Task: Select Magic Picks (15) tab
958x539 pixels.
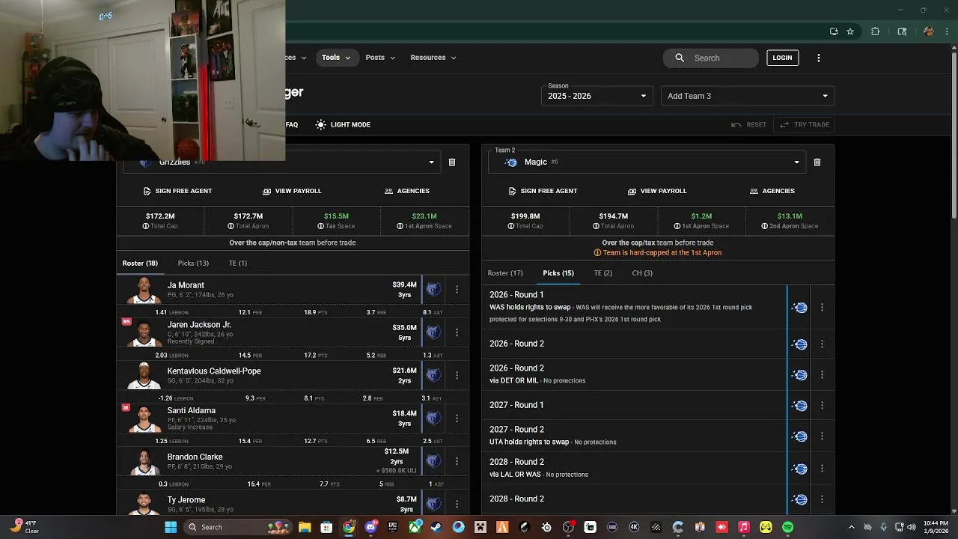Action: (558, 273)
